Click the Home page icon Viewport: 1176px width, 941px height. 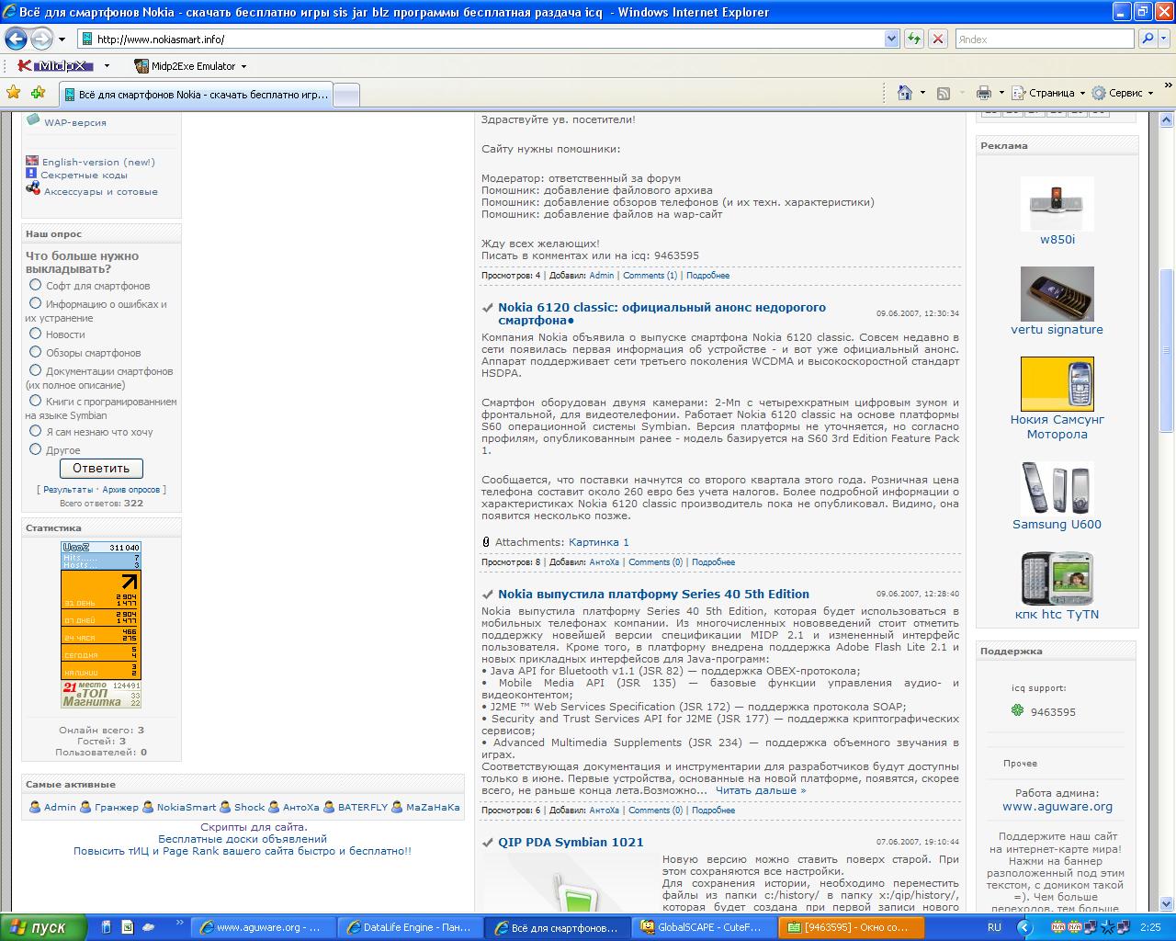click(x=905, y=93)
